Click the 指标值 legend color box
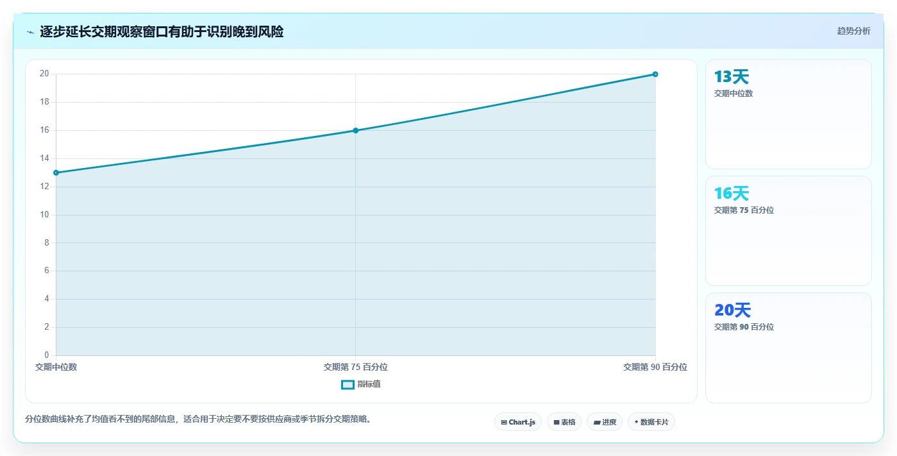The image size is (897, 456). pos(348,384)
